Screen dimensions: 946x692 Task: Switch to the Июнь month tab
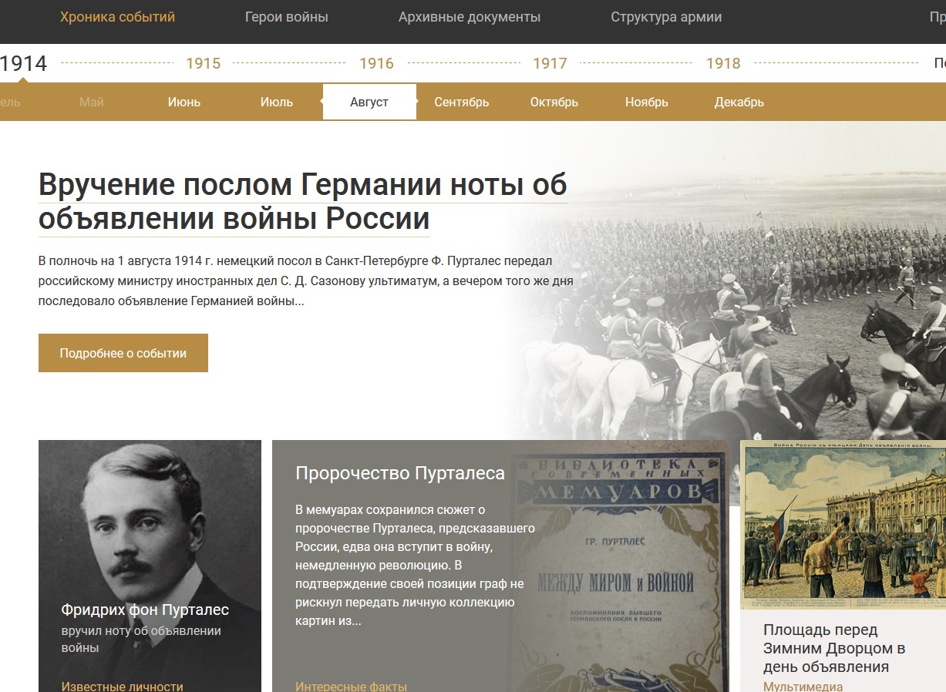coord(184,102)
